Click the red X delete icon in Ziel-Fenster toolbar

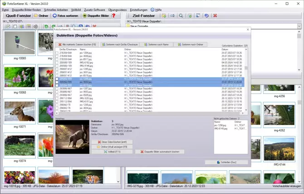click(215, 15)
